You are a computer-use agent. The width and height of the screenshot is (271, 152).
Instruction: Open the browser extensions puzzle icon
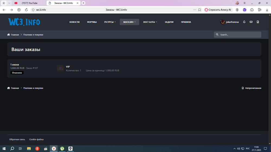pyautogui.click(x=252, y=10)
